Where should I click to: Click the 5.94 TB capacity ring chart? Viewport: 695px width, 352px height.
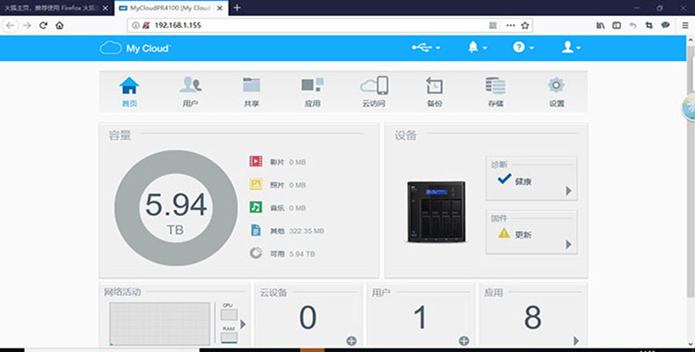point(176,208)
